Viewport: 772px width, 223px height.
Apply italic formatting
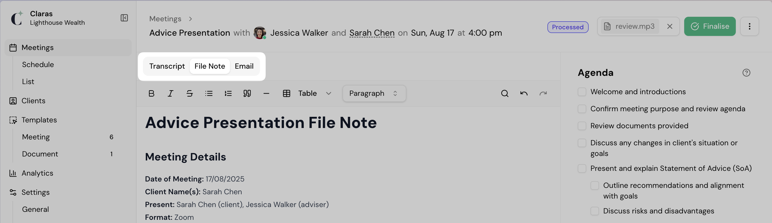point(170,93)
